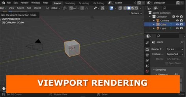Switch to the Layout workspace tab

tap(58, 3)
